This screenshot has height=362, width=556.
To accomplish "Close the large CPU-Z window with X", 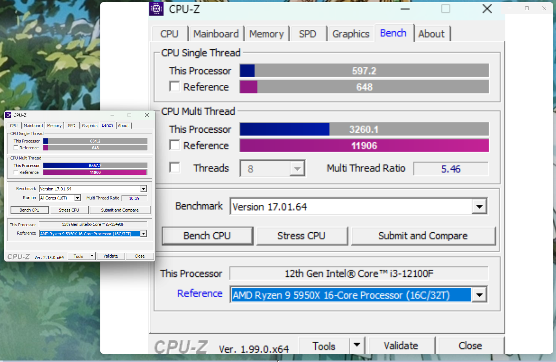I will click(487, 9).
